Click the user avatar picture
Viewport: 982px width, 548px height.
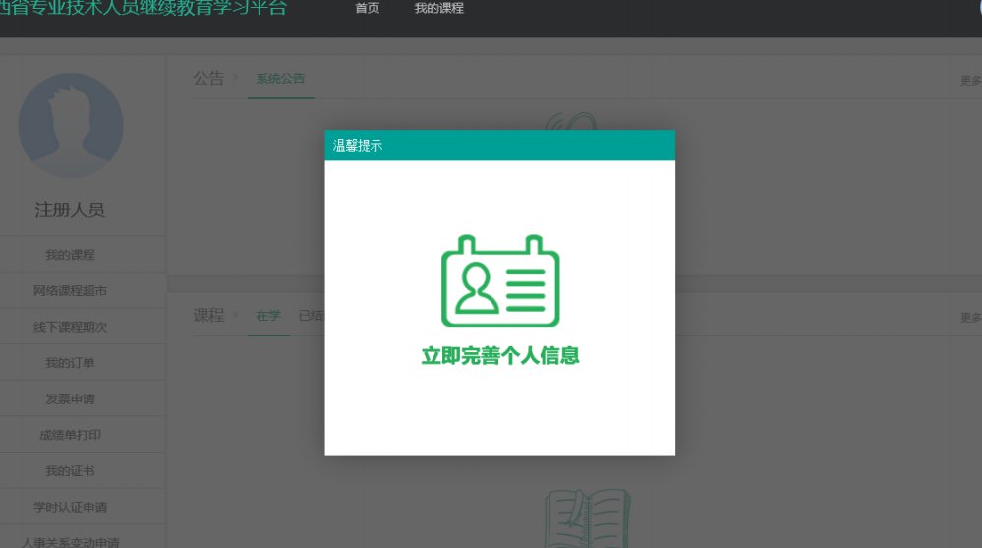[x=71, y=125]
